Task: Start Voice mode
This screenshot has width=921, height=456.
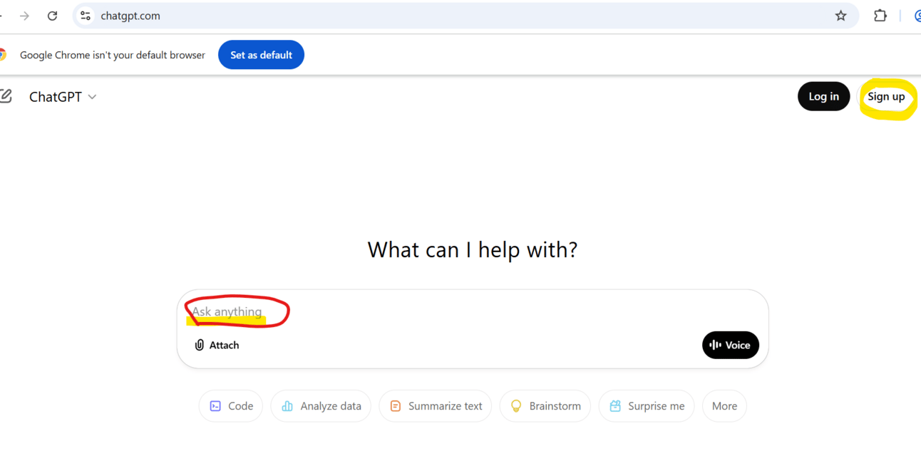Action: tap(730, 345)
